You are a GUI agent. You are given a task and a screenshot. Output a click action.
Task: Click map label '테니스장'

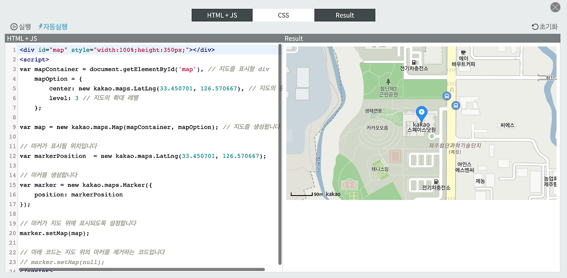380,169
